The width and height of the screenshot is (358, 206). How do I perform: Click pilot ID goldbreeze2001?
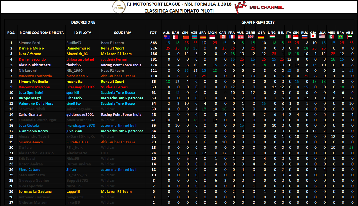[81, 115]
